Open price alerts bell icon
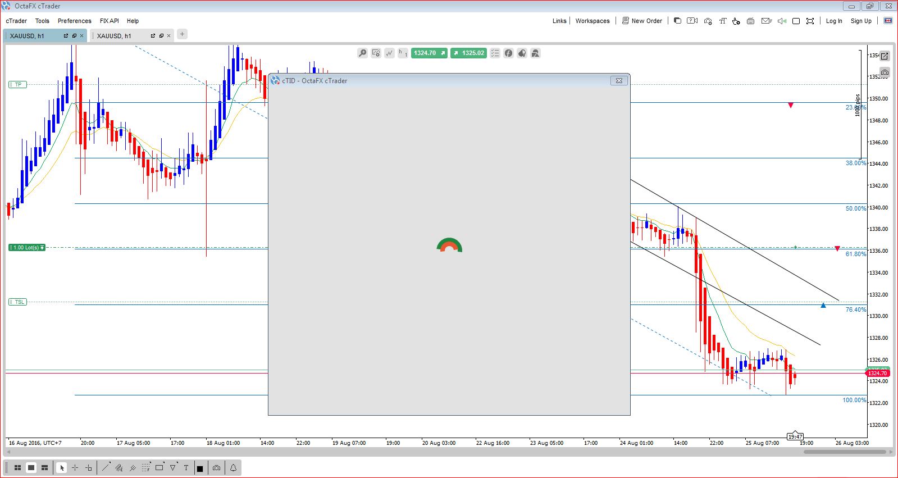This screenshot has width=898, height=478. [233, 467]
